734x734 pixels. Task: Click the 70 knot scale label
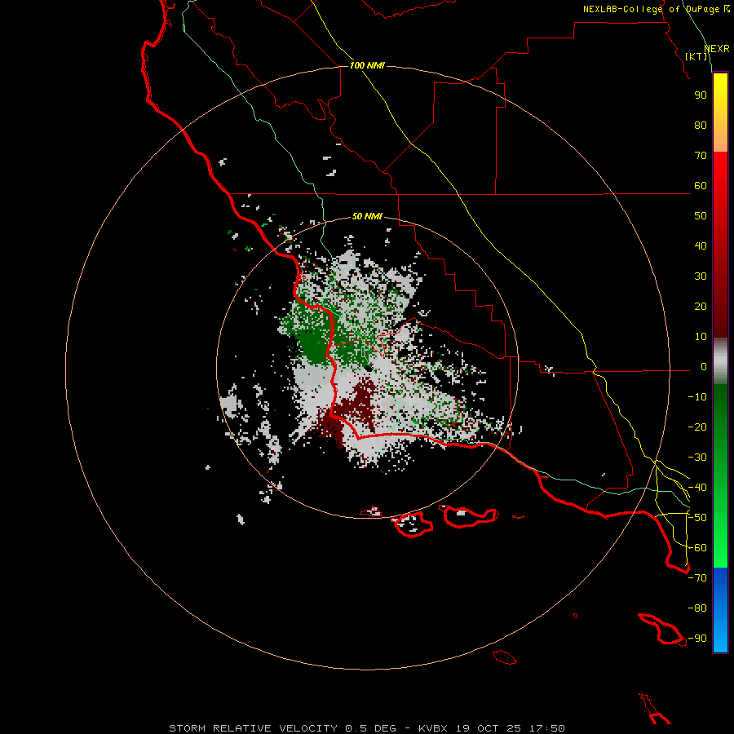coord(701,156)
